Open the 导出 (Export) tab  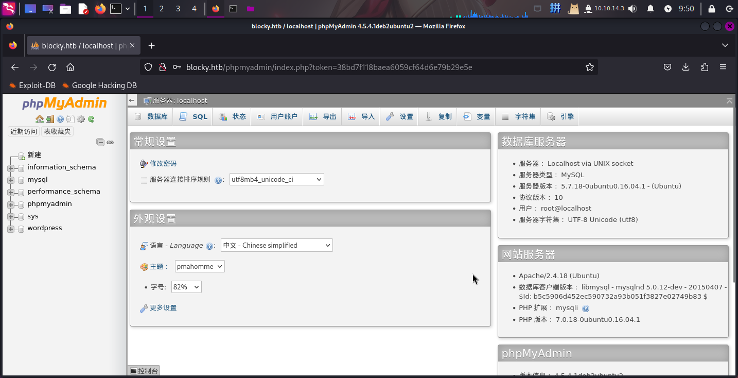coord(323,116)
